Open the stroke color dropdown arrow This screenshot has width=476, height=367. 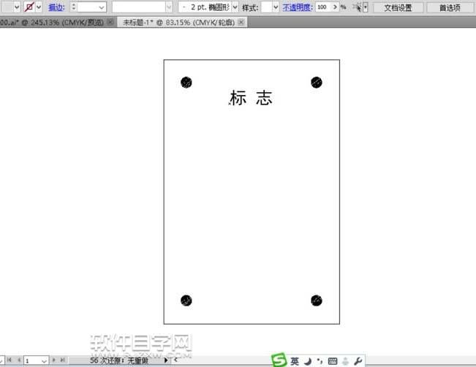[x=39, y=7]
